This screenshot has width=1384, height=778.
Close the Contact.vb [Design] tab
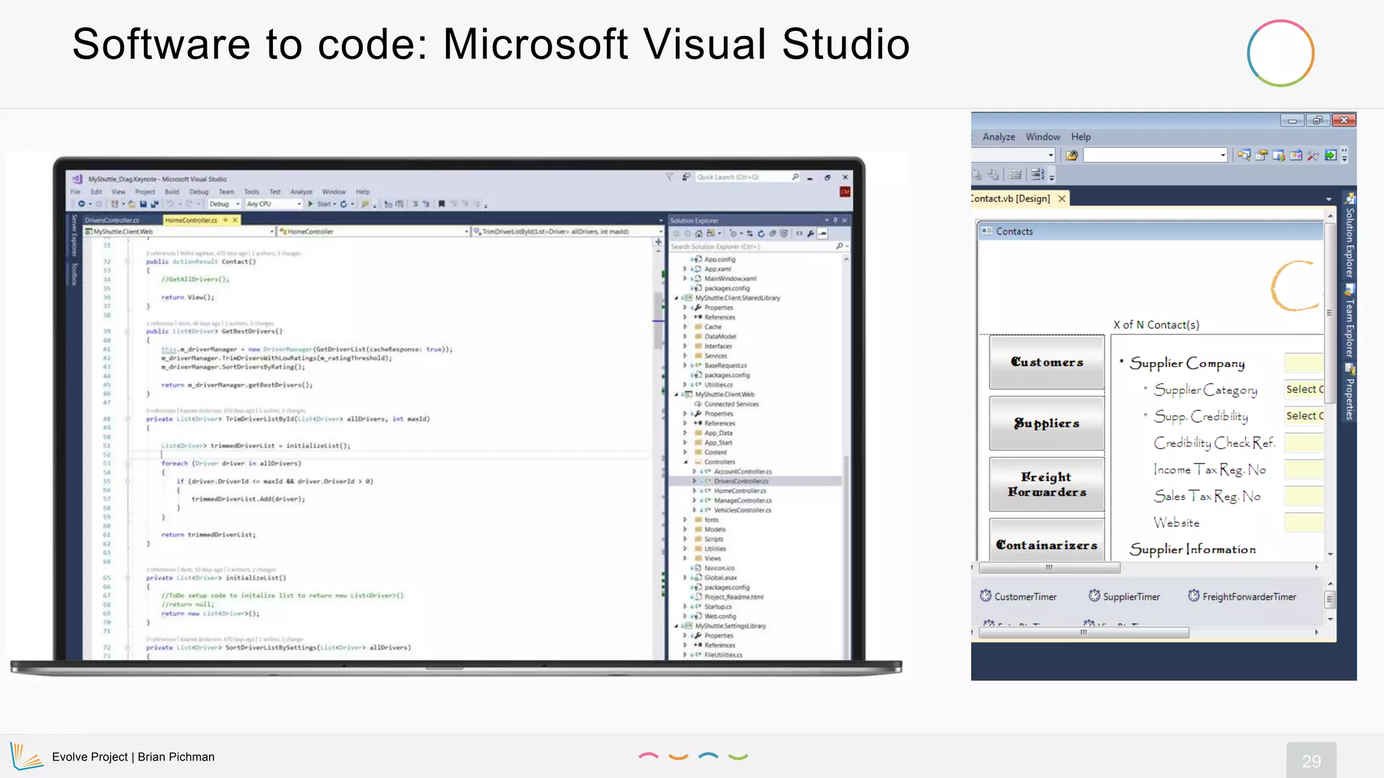(1062, 199)
